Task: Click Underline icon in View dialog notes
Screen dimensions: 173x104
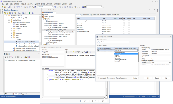Action: click(71, 52)
